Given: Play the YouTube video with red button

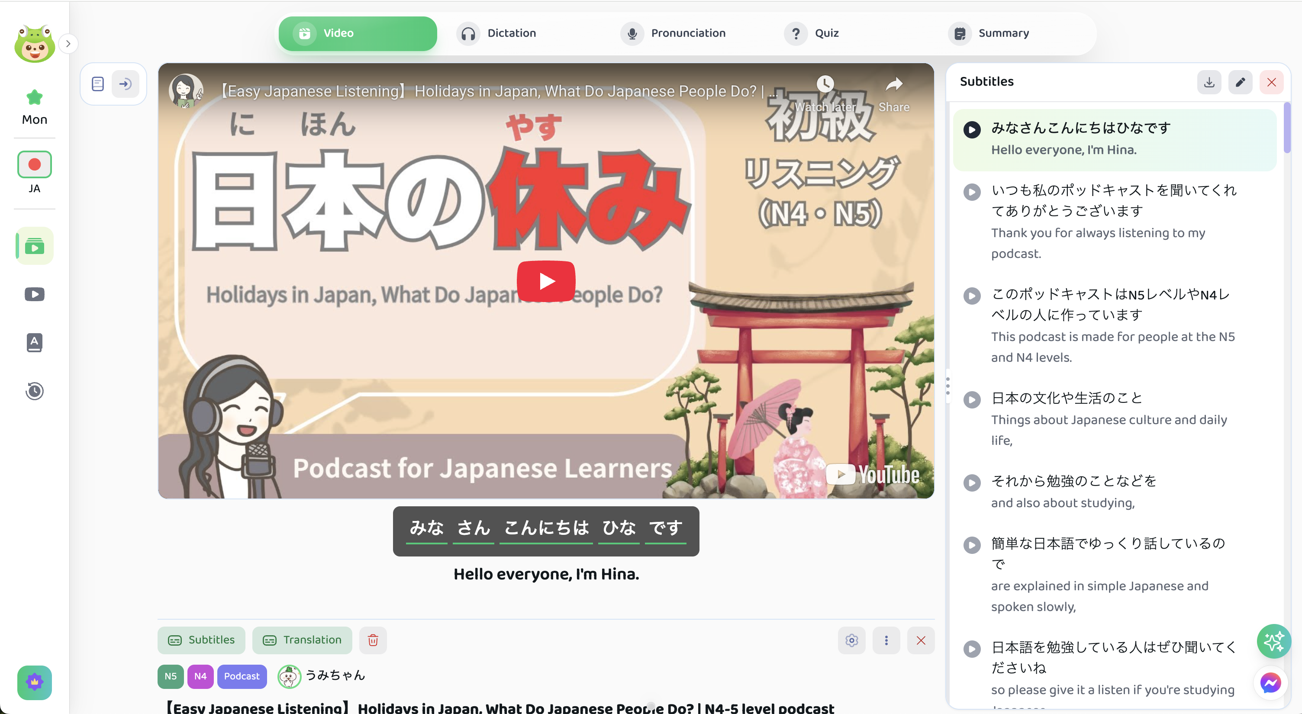Looking at the screenshot, I should click(x=546, y=281).
